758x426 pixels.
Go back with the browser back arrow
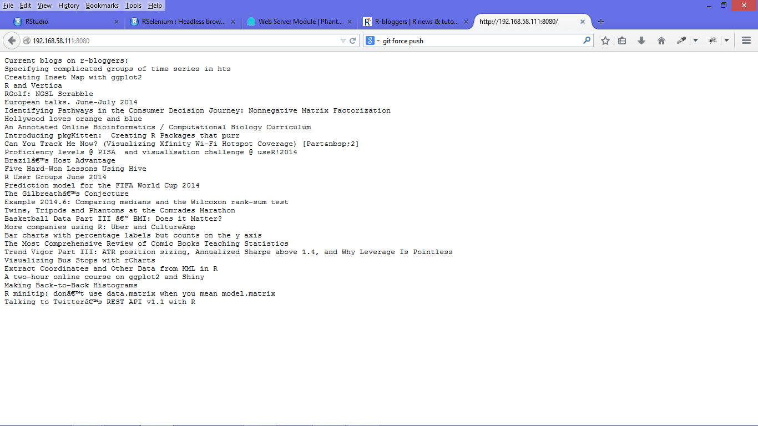pos(12,40)
